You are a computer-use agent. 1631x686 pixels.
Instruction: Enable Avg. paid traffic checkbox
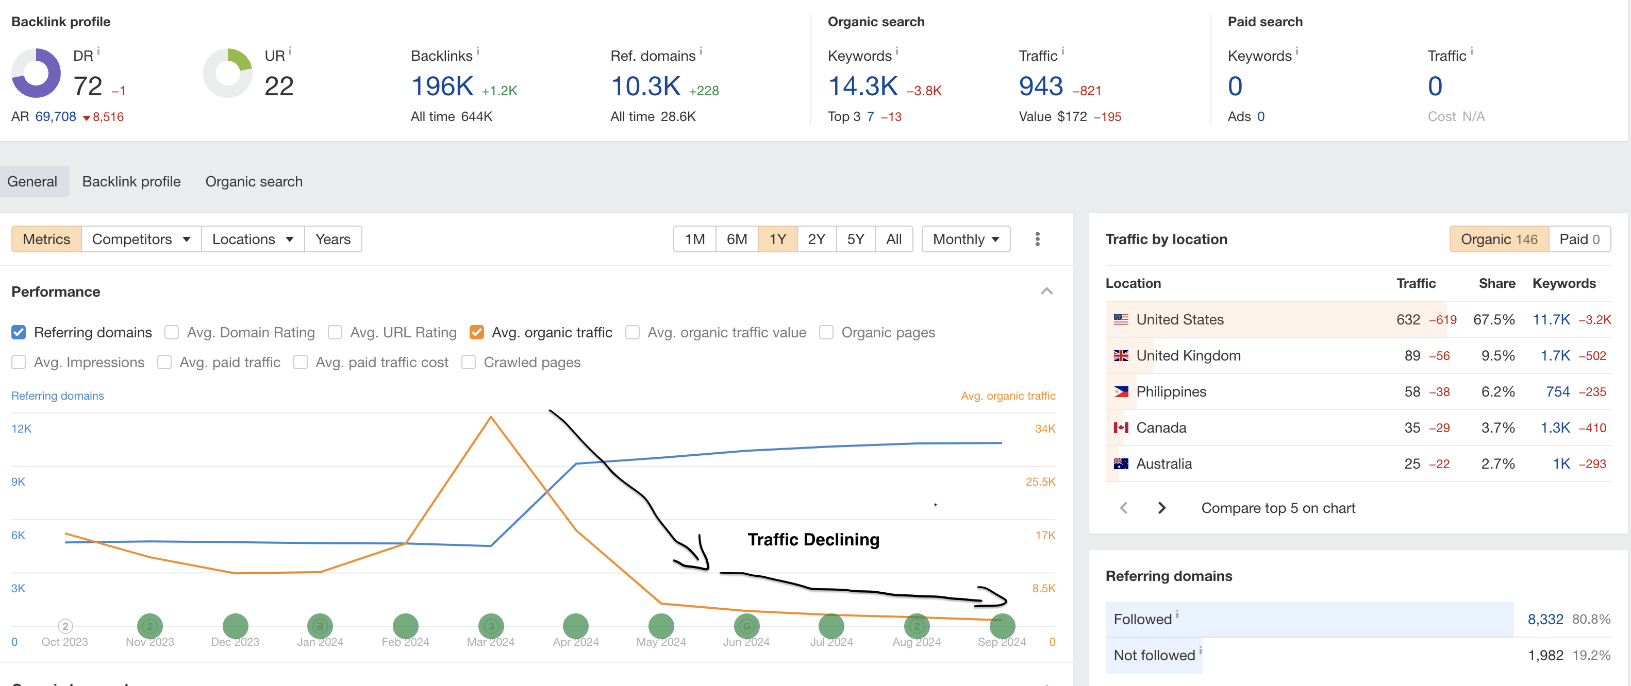(164, 362)
